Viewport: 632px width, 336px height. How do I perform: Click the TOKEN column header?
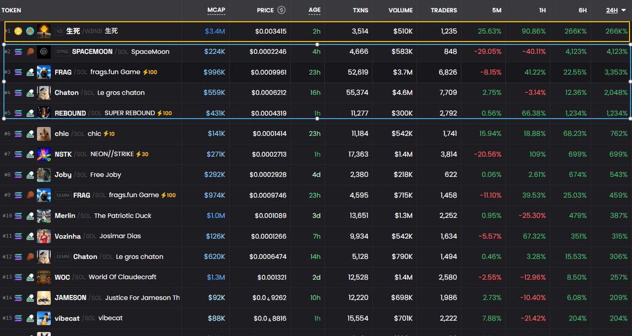11,10
